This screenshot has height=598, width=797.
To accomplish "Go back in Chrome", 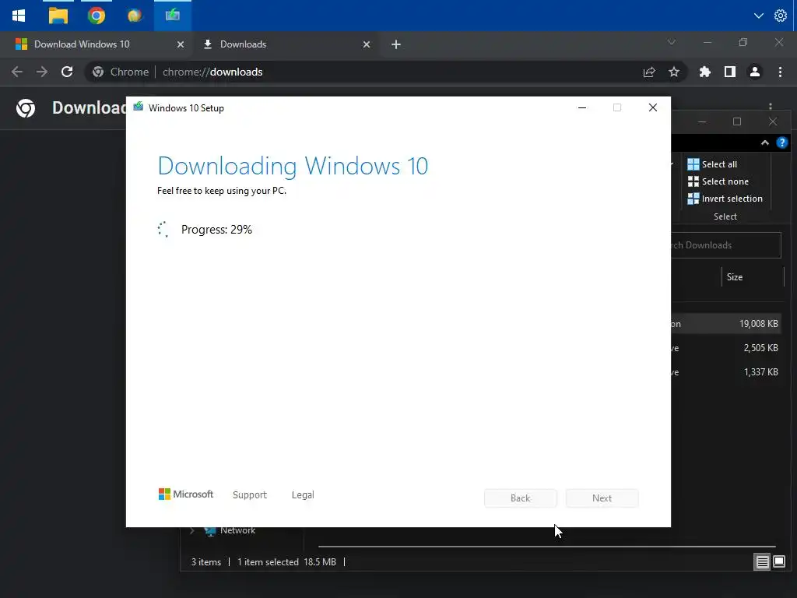I will 17,72.
